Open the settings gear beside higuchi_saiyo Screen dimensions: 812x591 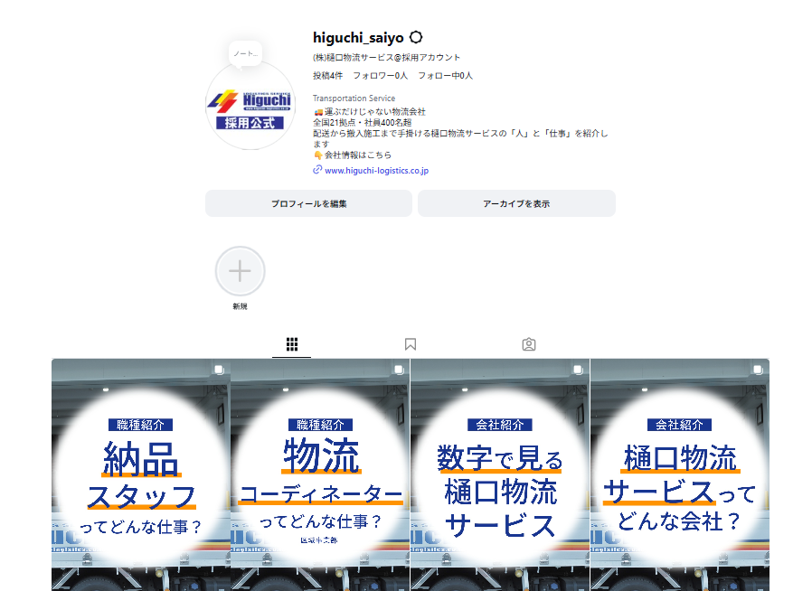point(416,37)
